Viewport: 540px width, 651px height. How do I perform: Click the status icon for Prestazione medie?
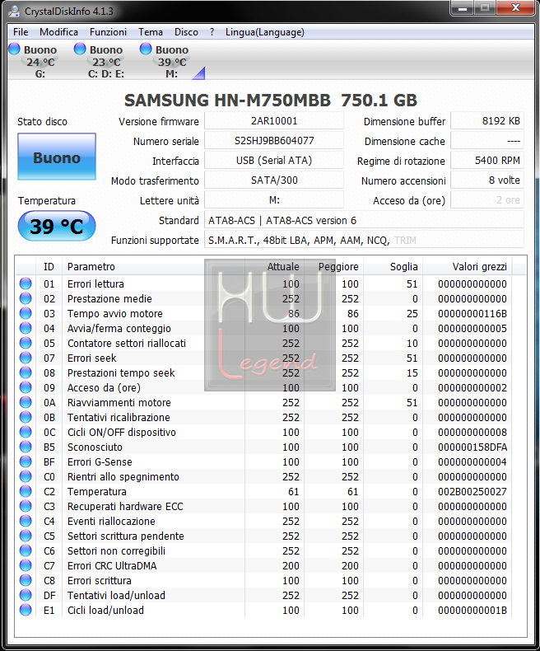coord(26,298)
